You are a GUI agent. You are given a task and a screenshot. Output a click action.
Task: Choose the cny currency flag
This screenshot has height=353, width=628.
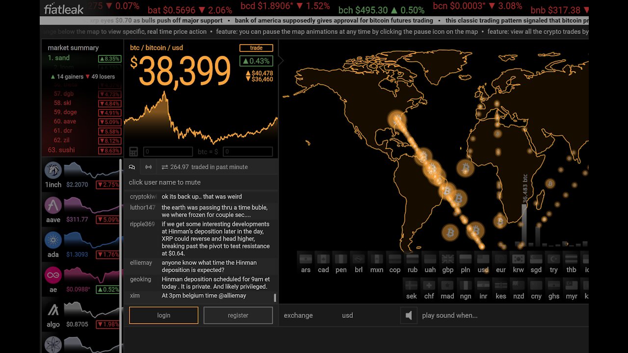[536, 285]
